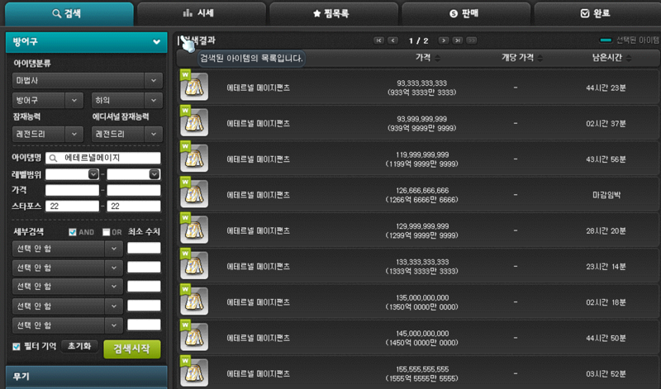This screenshot has width=661, height=389.
Task: Go to the first results page
Action: pyautogui.click(x=378, y=40)
